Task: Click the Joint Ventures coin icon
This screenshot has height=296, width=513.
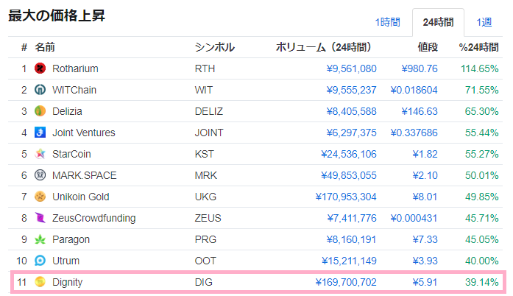Action: pos(40,133)
